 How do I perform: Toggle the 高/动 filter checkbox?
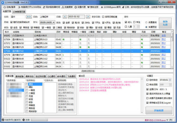(73, 23)
